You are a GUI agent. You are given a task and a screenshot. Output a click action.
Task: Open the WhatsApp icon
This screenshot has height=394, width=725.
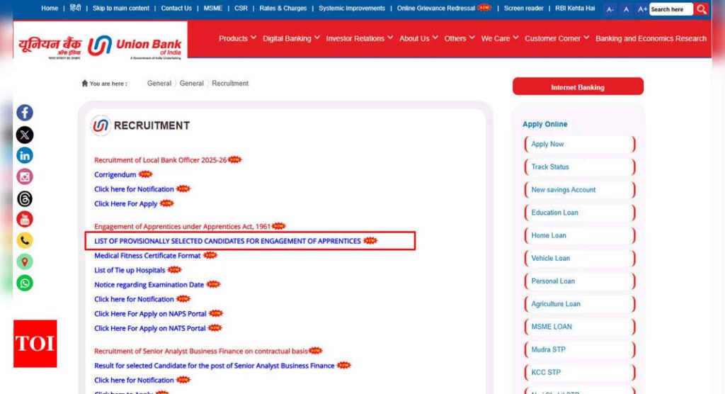[25, 283]
